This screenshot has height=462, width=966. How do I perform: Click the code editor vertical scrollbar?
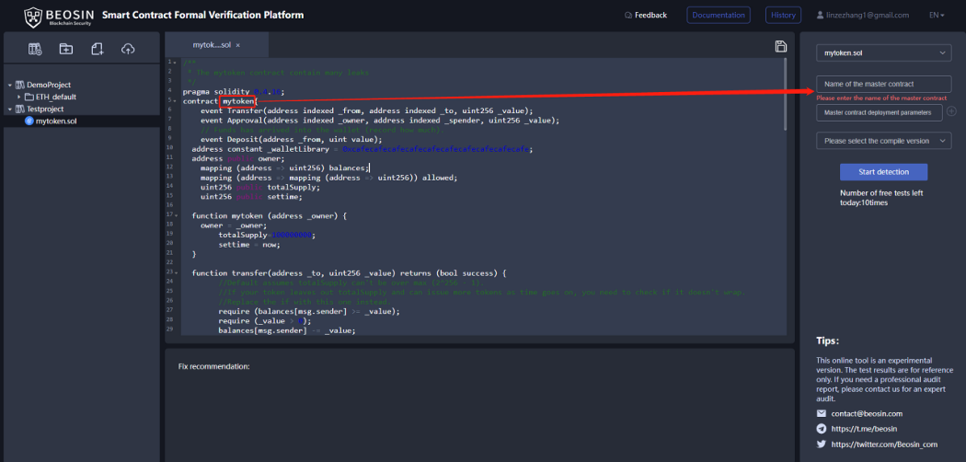784,94
